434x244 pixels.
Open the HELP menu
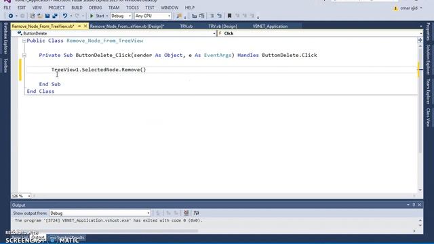pos(190,7)
